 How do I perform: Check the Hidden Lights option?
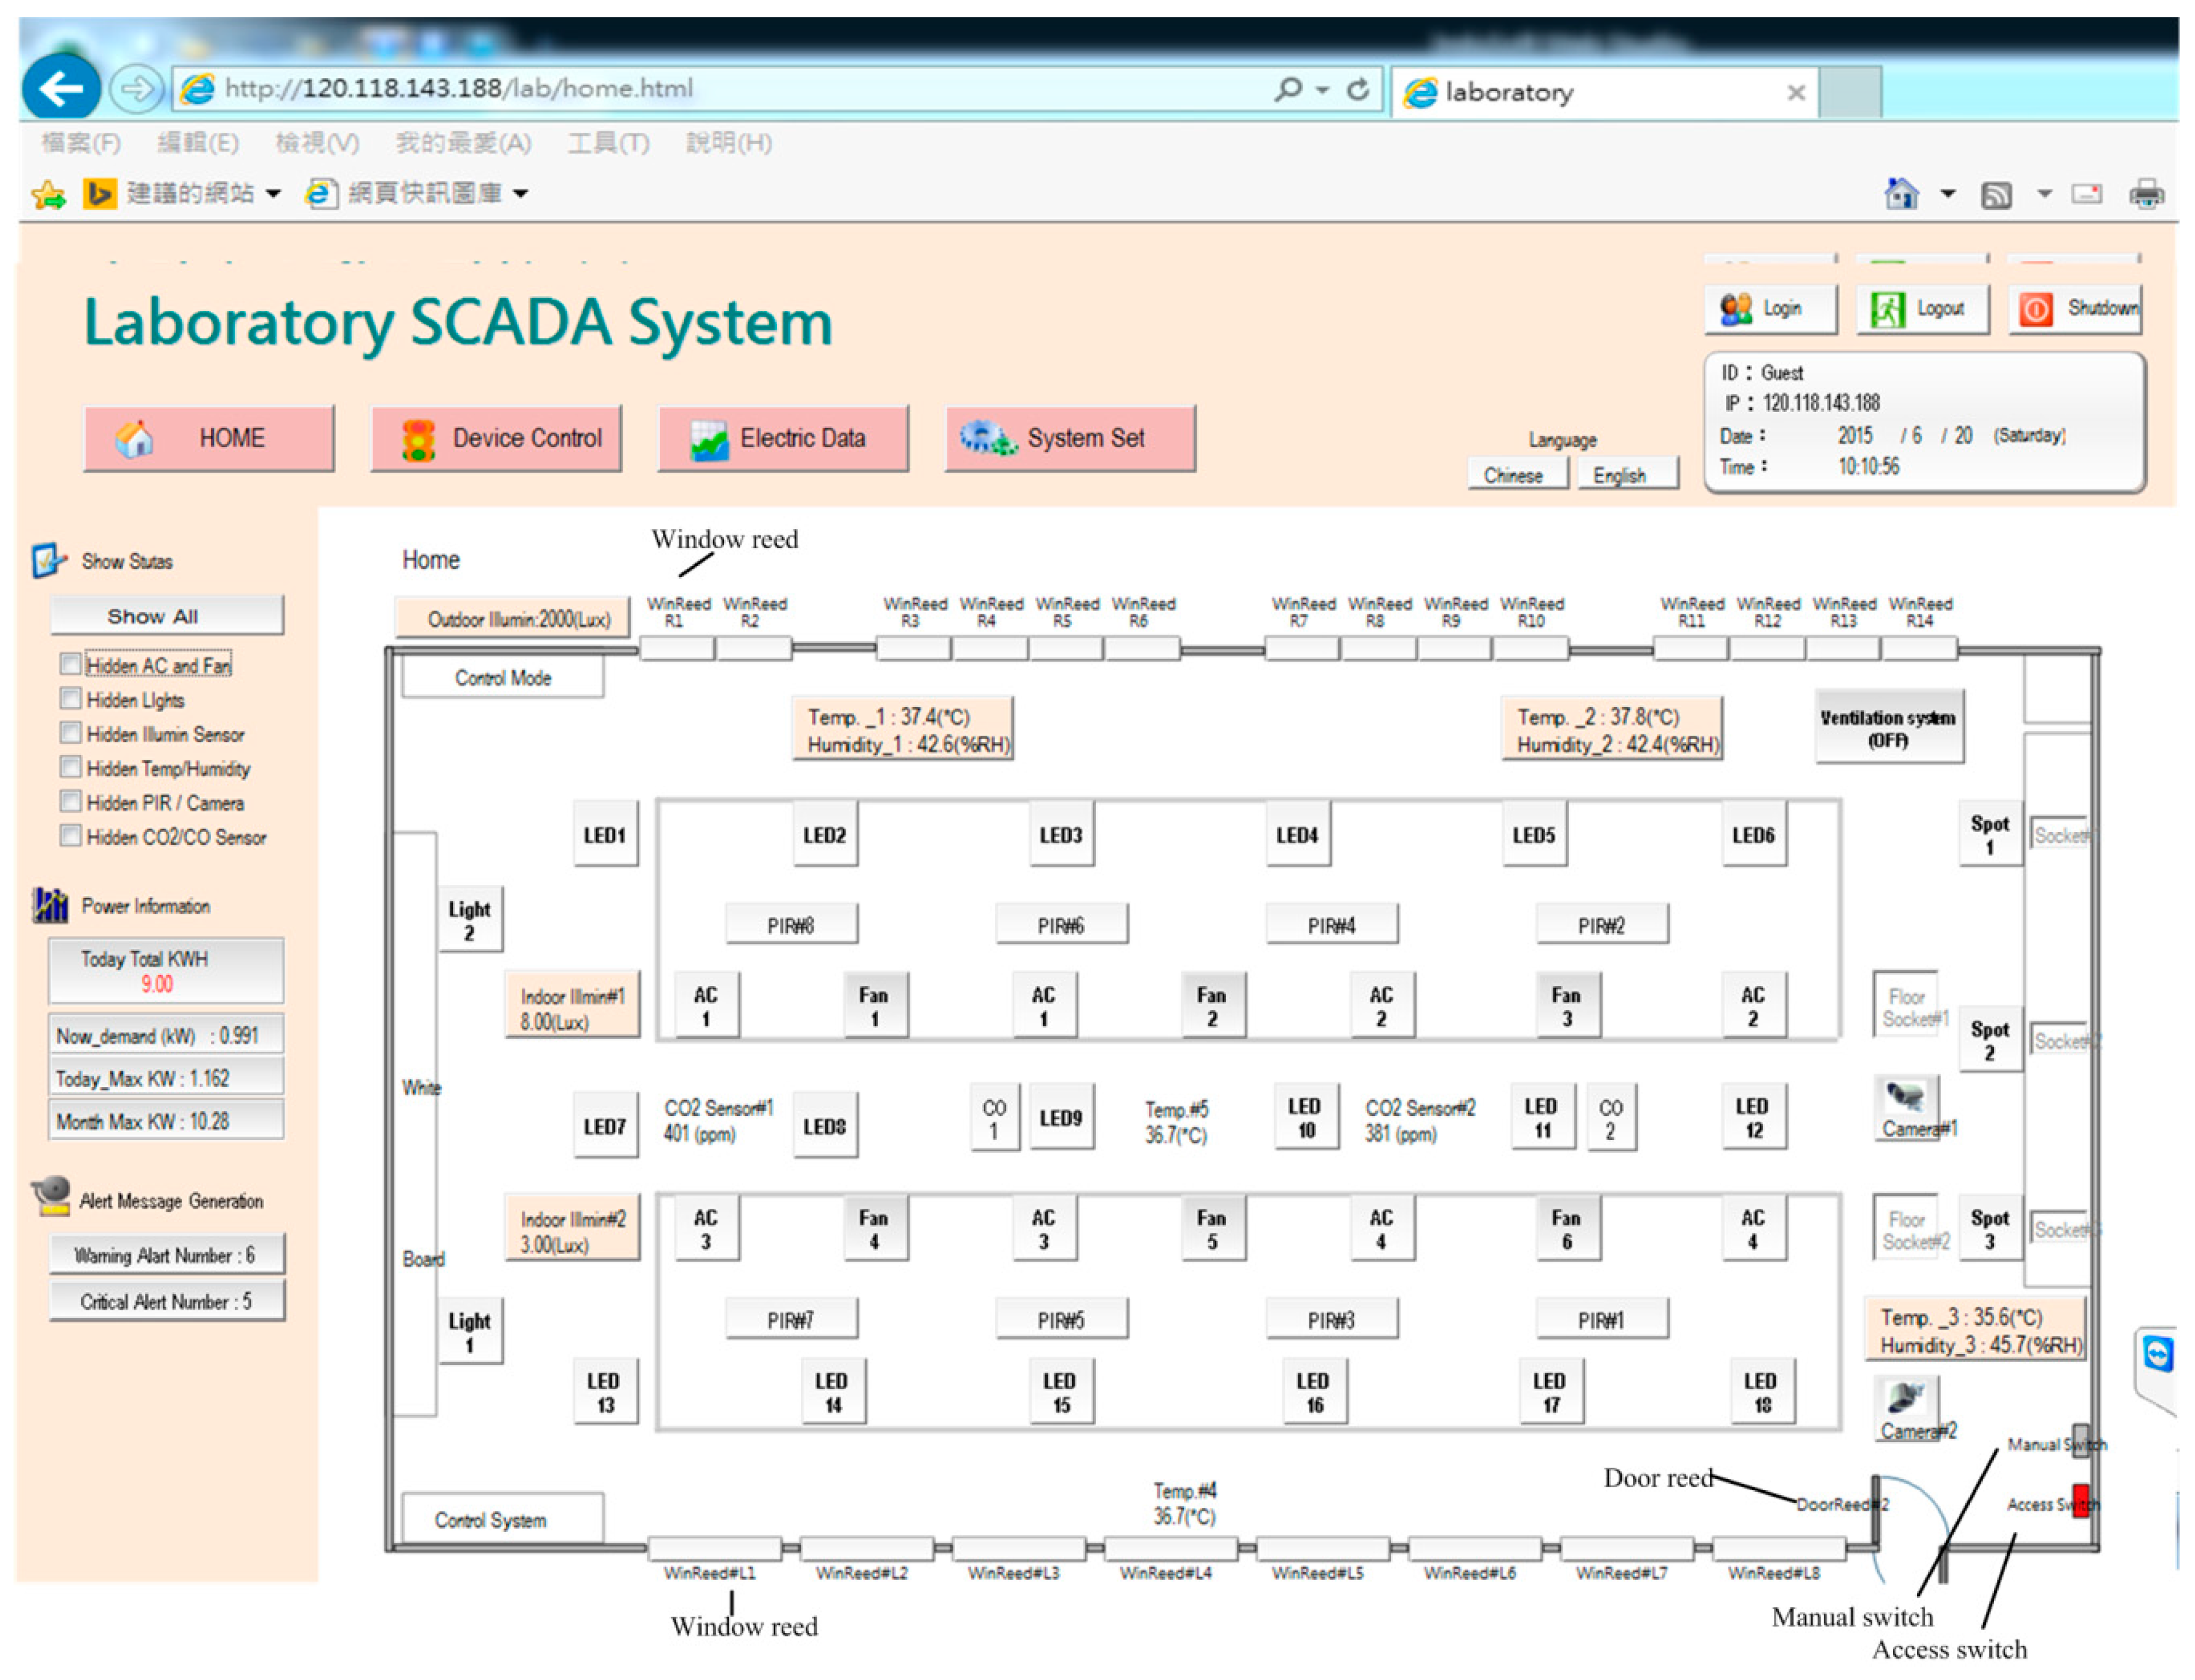(70, 698)
